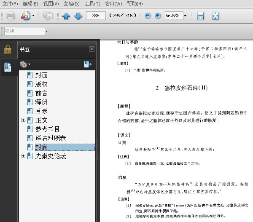Click bookmark icon beside 目录
Screen dimensions: 253x222
click(x=30, y=111)
